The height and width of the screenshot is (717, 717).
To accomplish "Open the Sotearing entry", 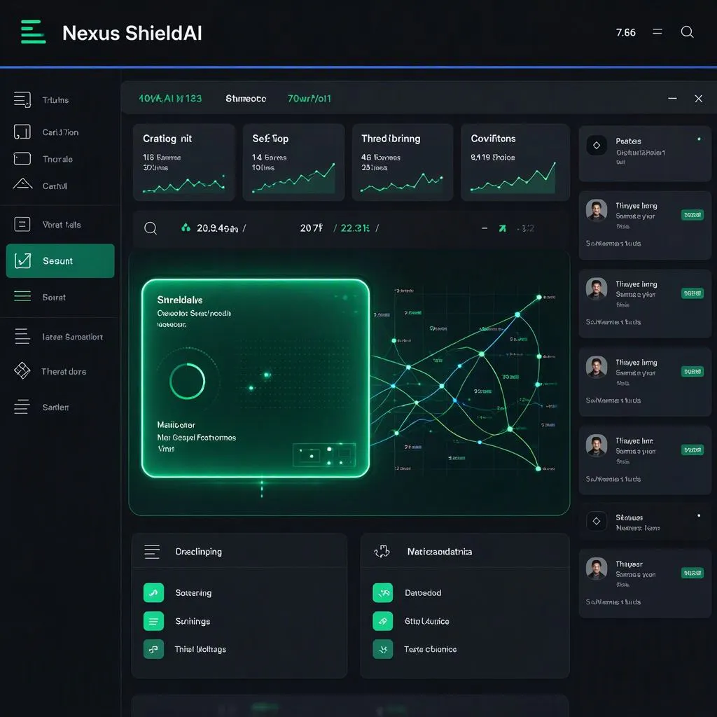I will point(193,592).
